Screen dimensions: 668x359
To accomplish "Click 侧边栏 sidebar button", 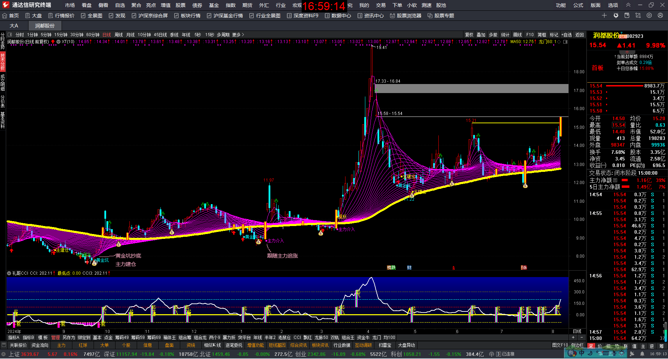I will tap(578, 345).
